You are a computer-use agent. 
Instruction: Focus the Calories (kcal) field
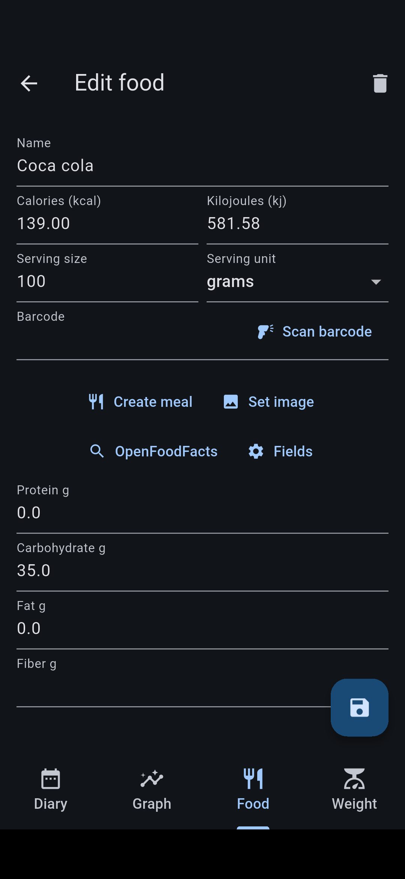107,224
